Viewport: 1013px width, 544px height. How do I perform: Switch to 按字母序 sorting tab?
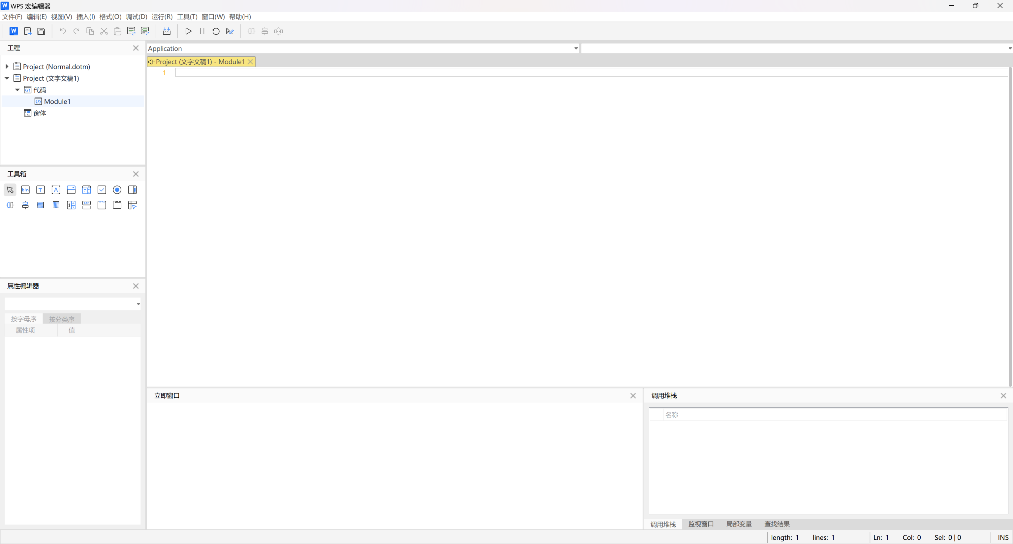tap(24, 319)
